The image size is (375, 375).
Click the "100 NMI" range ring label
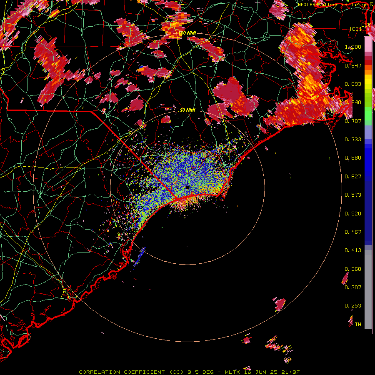[187, 33]
